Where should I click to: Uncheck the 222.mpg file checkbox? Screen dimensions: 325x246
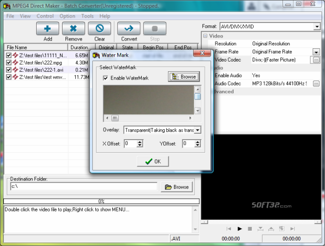coord(8,62)
